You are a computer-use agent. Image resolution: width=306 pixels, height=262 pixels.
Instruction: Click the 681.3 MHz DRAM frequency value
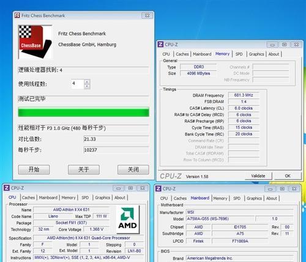click(x=244, y=95)
